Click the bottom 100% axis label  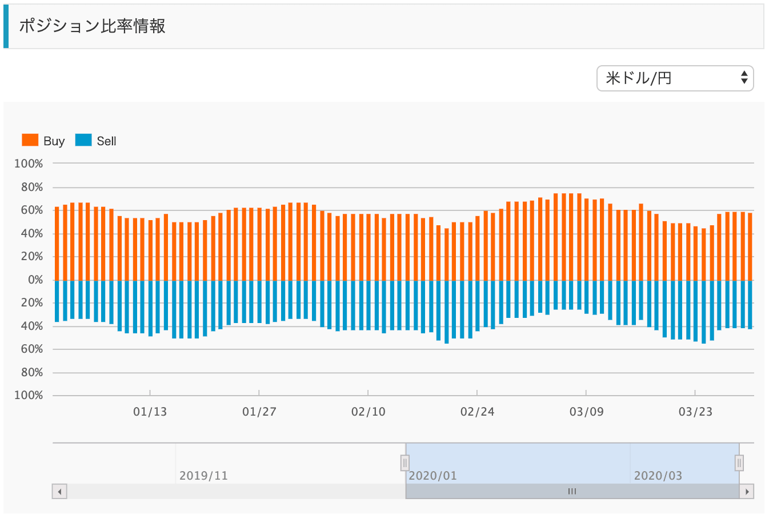click(29, 395)
